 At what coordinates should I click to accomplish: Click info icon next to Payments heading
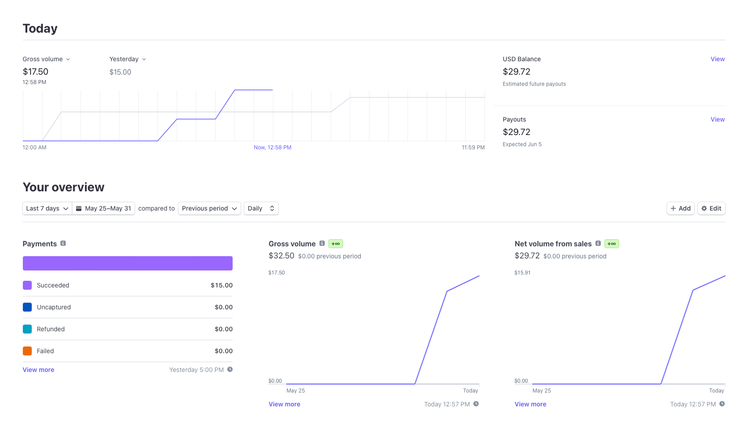click(x=63, y=243)
